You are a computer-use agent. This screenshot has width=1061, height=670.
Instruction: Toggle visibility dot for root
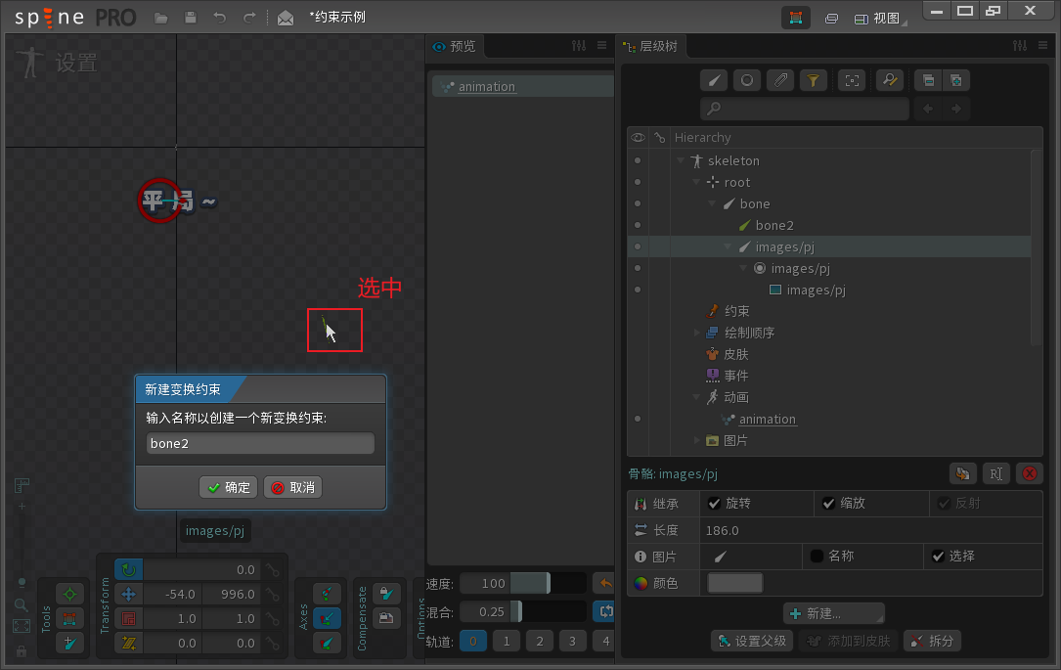[638, 182]
